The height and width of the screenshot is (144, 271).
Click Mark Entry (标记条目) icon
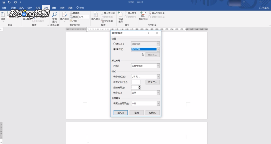tap(120, 17)
